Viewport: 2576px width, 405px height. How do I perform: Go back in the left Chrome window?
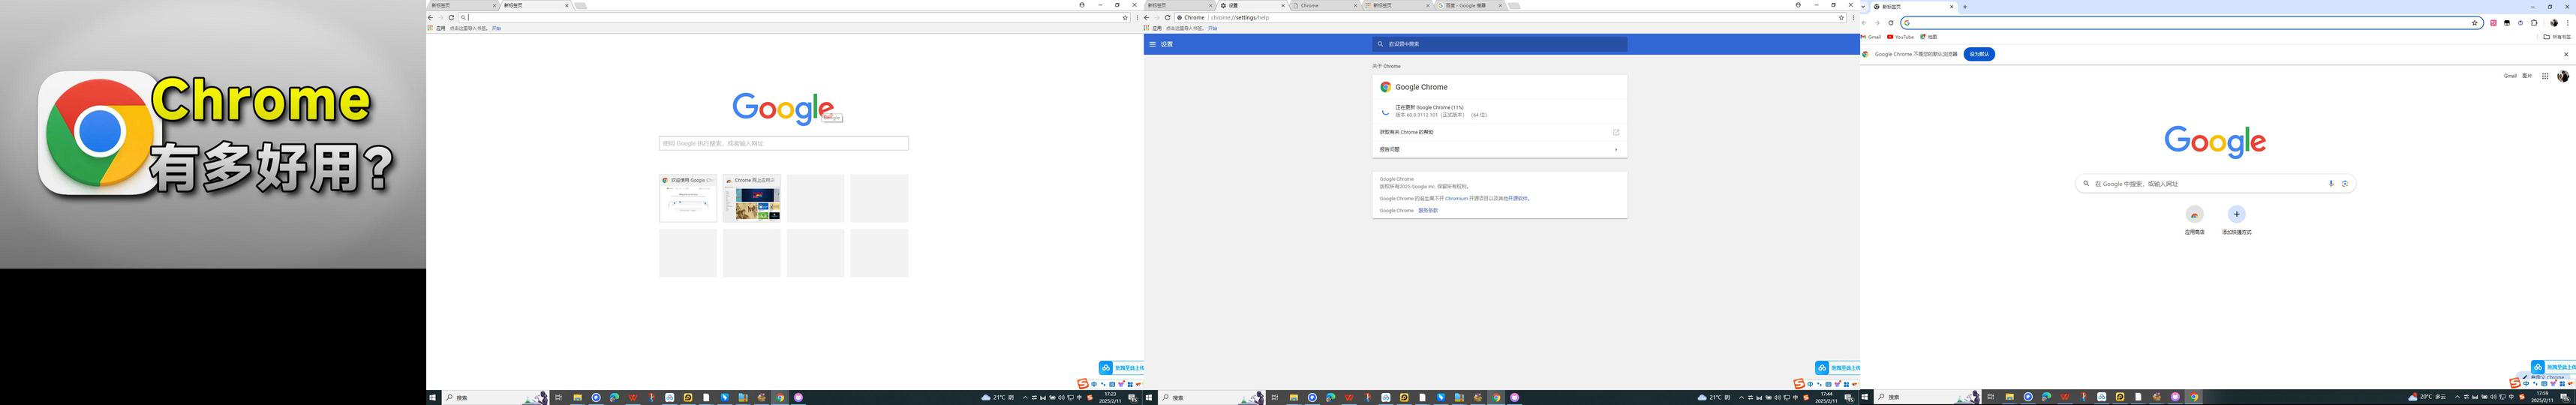(431, 17)
